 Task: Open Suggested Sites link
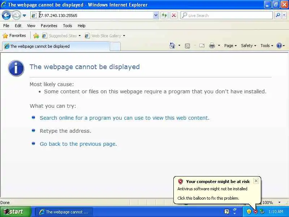[61, 35]
